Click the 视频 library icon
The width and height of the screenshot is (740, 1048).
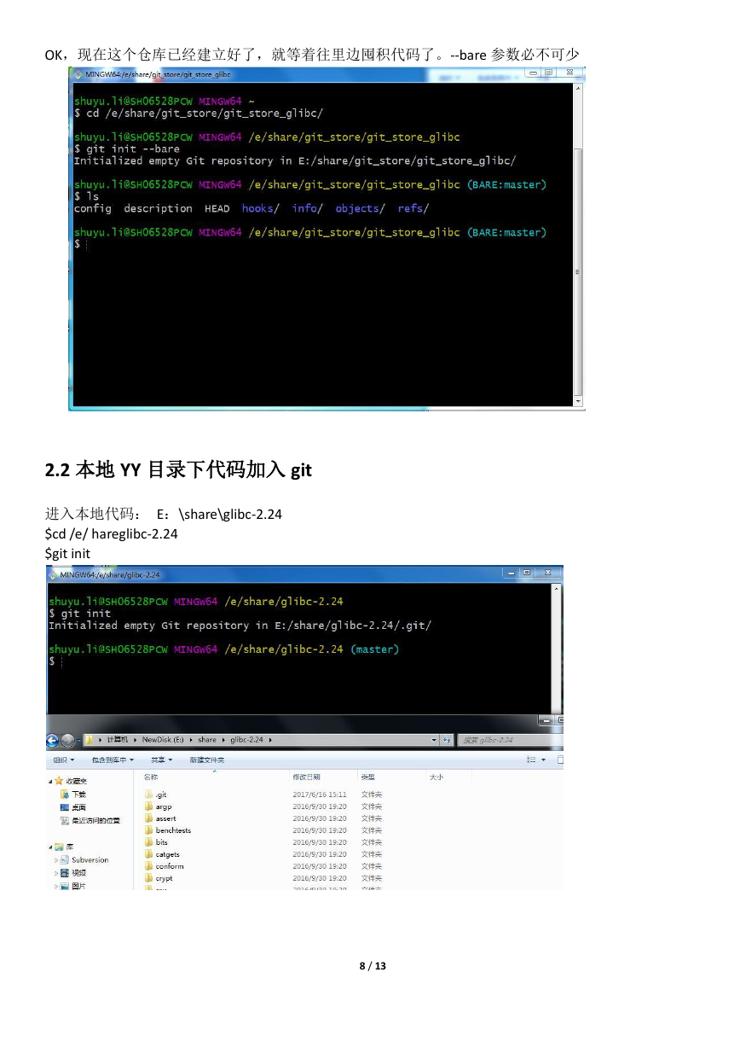[x=65, y=873]
